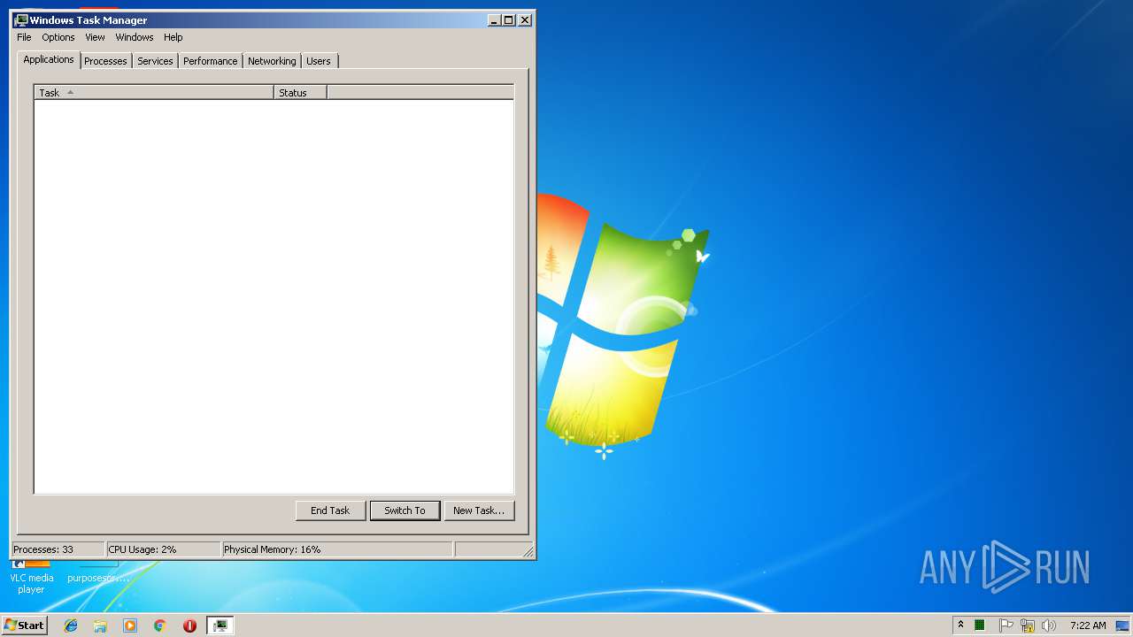
Task: Click the 'CPU Usage: 2%' status text
Action: click(x=143, y=549)
